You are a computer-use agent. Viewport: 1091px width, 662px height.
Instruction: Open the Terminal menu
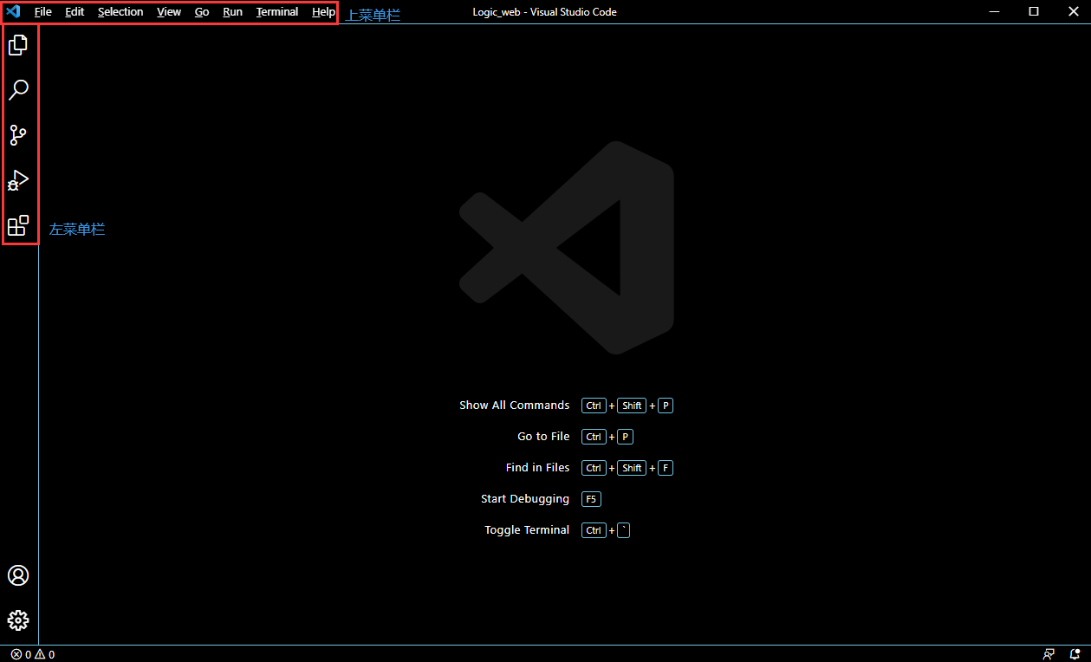[x=277, y=12]
